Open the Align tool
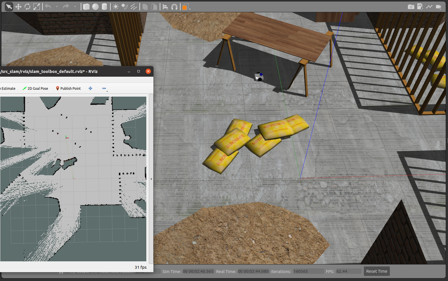Screen dimensions: 448x281 165,7
